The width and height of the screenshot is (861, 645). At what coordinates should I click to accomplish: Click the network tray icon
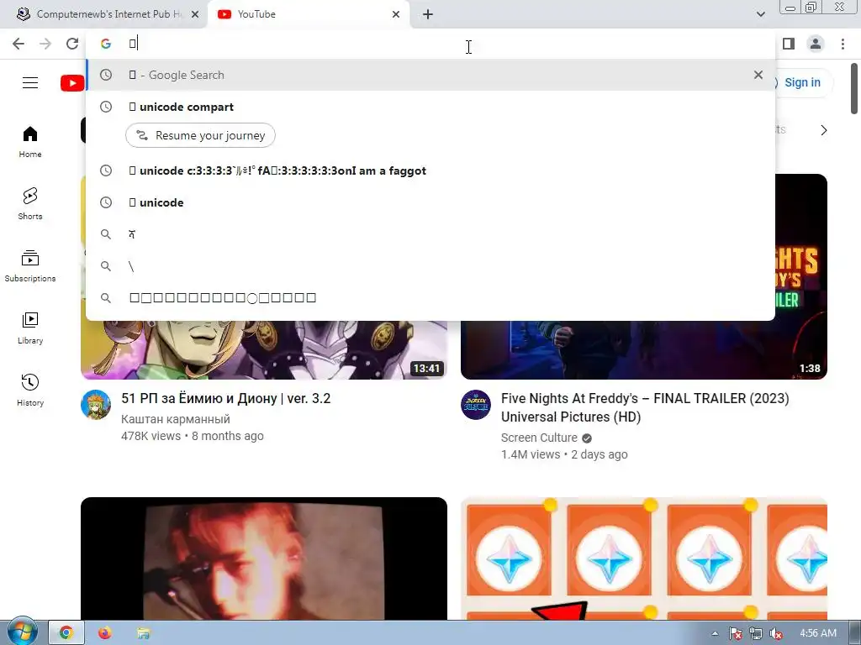coord(756,633)
